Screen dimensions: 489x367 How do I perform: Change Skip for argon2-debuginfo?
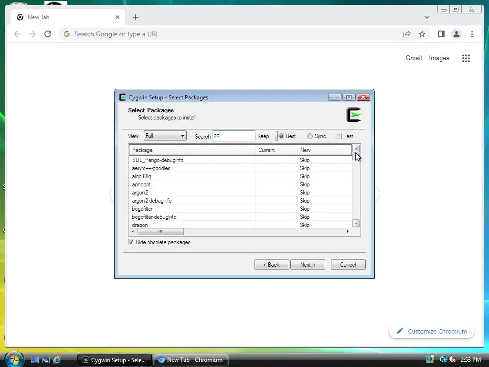[305, 200]
